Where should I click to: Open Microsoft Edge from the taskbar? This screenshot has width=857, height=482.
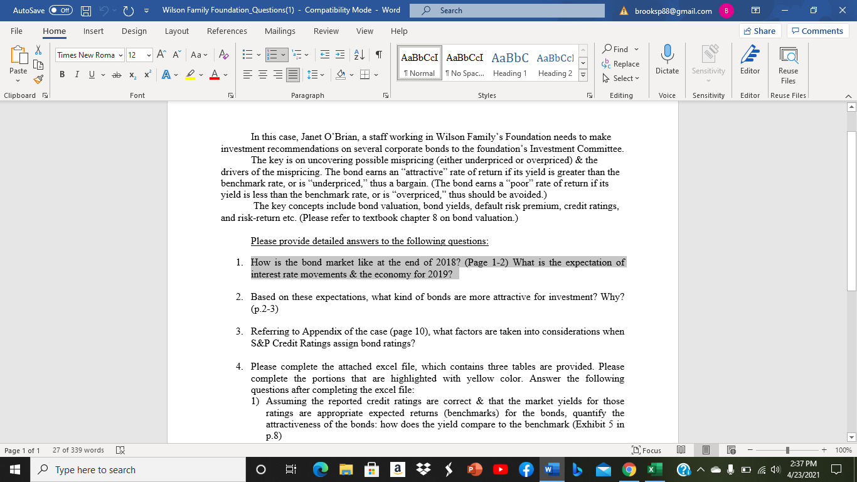click(x=321, y=470)
